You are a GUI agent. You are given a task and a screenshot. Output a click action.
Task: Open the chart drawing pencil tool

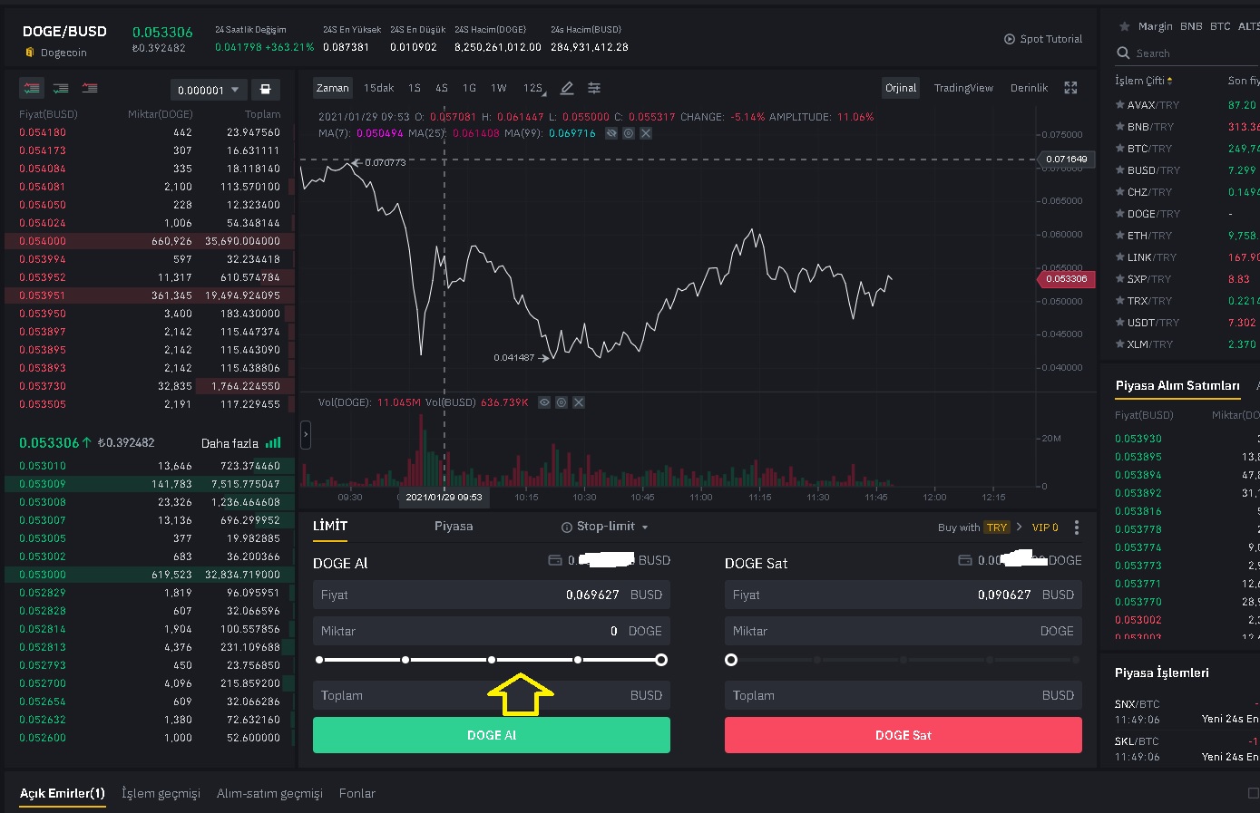pos(567,88)
